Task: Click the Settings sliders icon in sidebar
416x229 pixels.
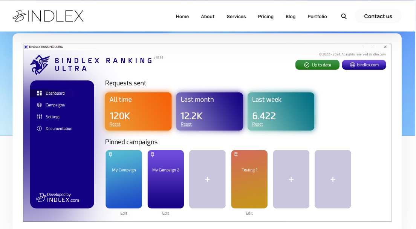Action: (x=39, y=117)
